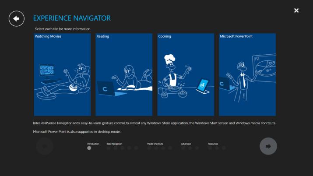Click the circled back arrow beside Experience Navigator
Screen dimensions: 313x176
[x=17, y=18]
